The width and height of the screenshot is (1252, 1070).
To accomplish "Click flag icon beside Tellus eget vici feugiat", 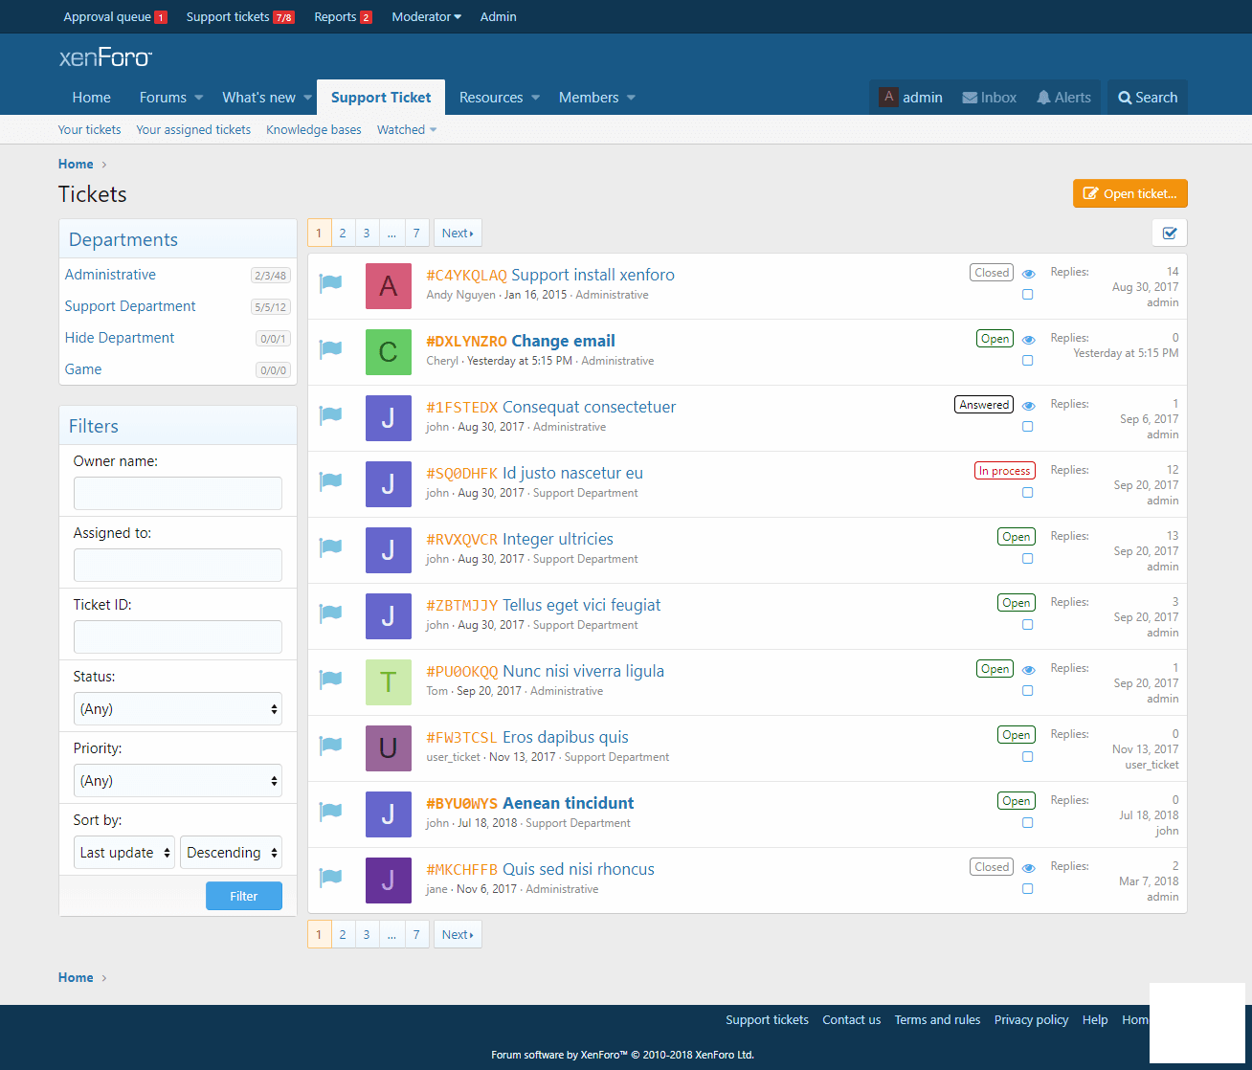I will [x=330, y=613].
